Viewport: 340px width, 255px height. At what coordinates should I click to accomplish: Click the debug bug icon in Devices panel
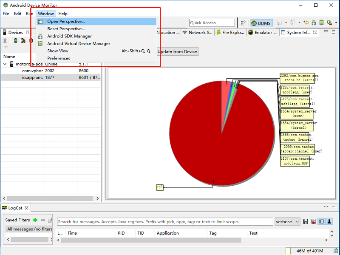coord(5,40)
